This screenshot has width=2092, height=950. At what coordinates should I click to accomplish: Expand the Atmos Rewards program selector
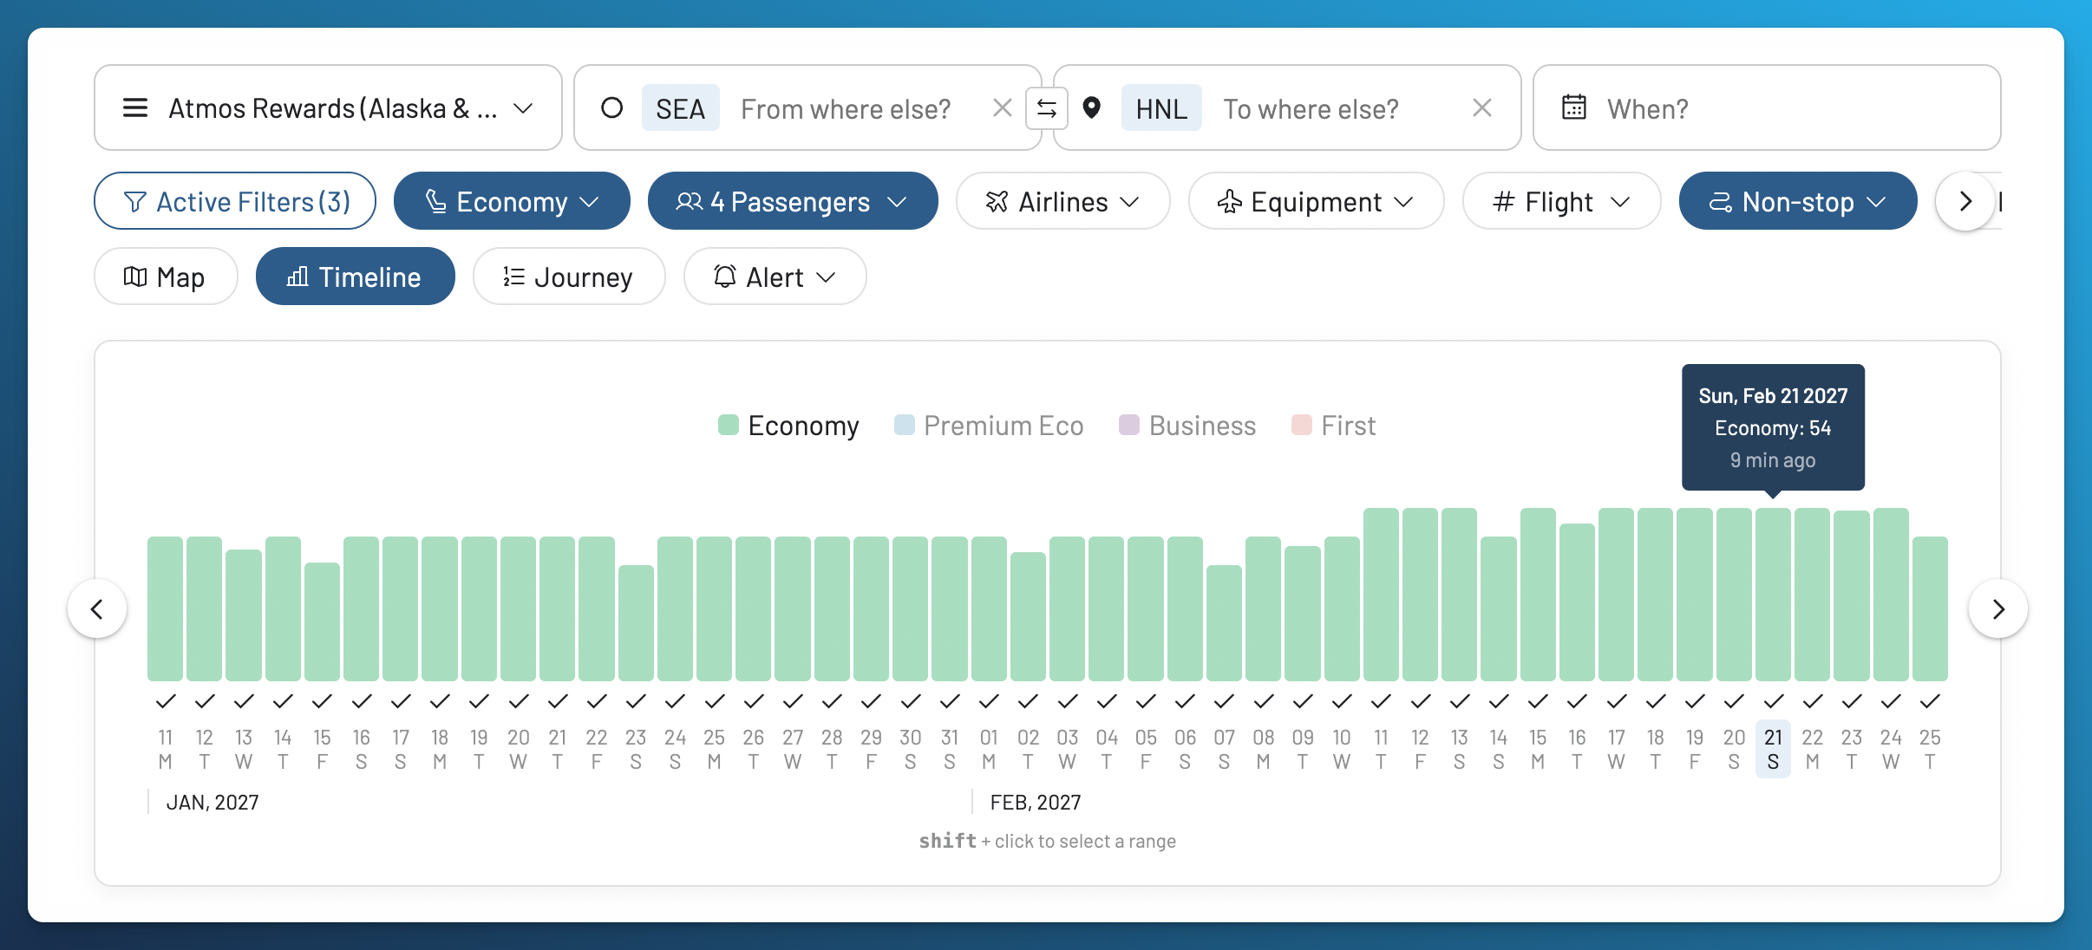coord(328,108)
